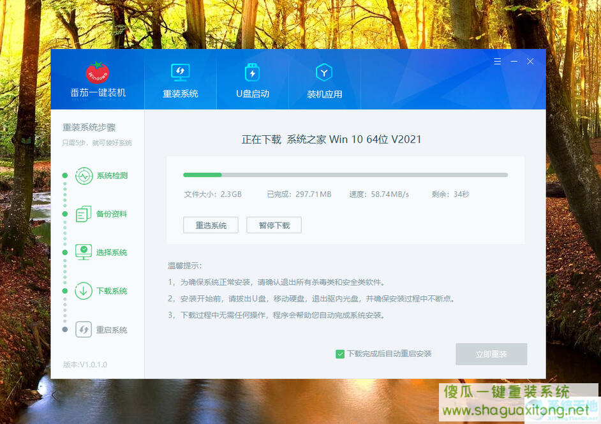Click the 选择系统 monitor icon
Screen dimensions: 601x424
(x=84, y=252)
